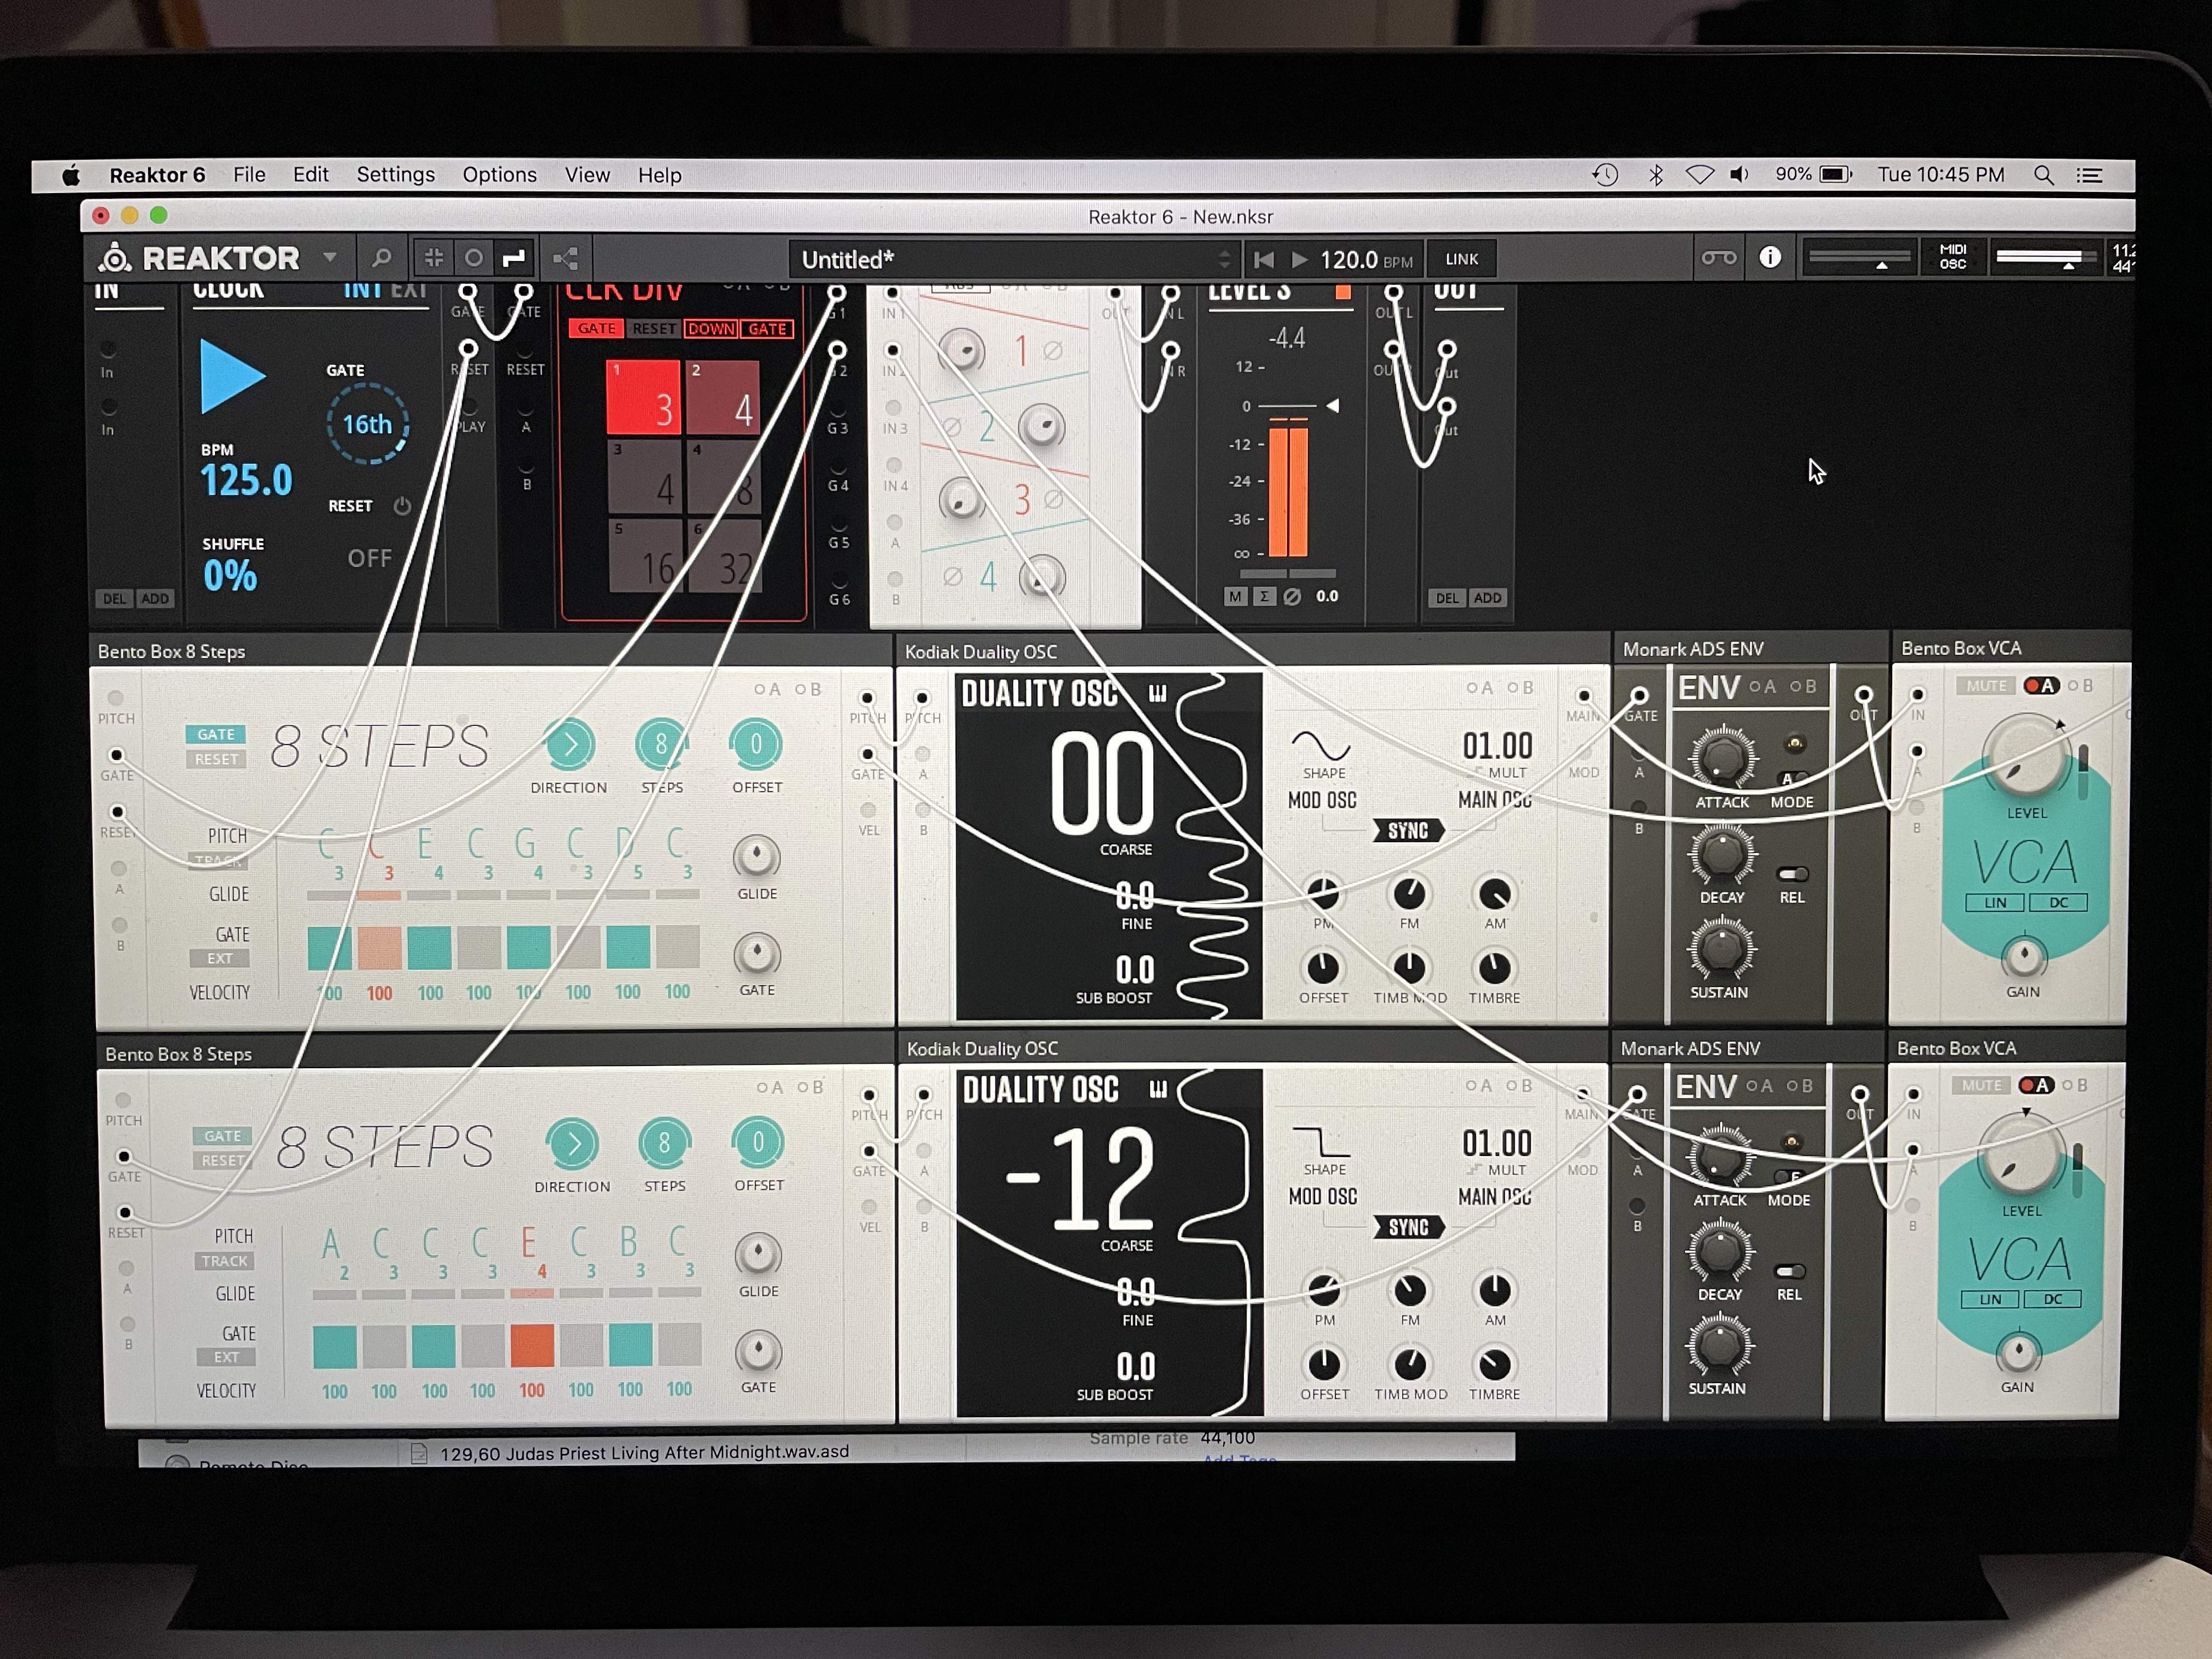Click the blue play triangle in Clock block
The height and width of the screenshot is (1659, 2212).
click(x=233, y=376)
